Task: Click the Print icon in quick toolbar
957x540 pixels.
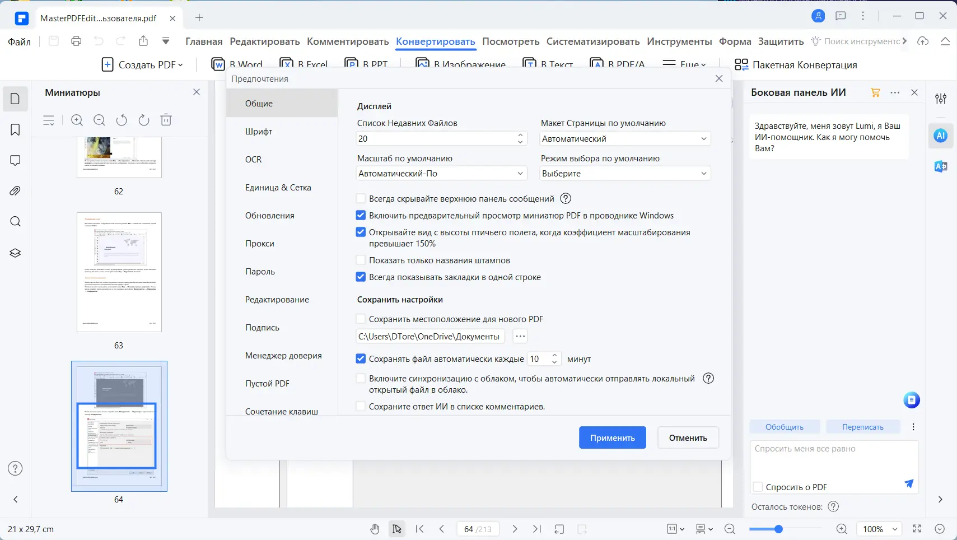Action: tap(76, 41)
